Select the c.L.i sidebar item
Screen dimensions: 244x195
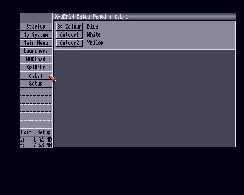point(36,75)
